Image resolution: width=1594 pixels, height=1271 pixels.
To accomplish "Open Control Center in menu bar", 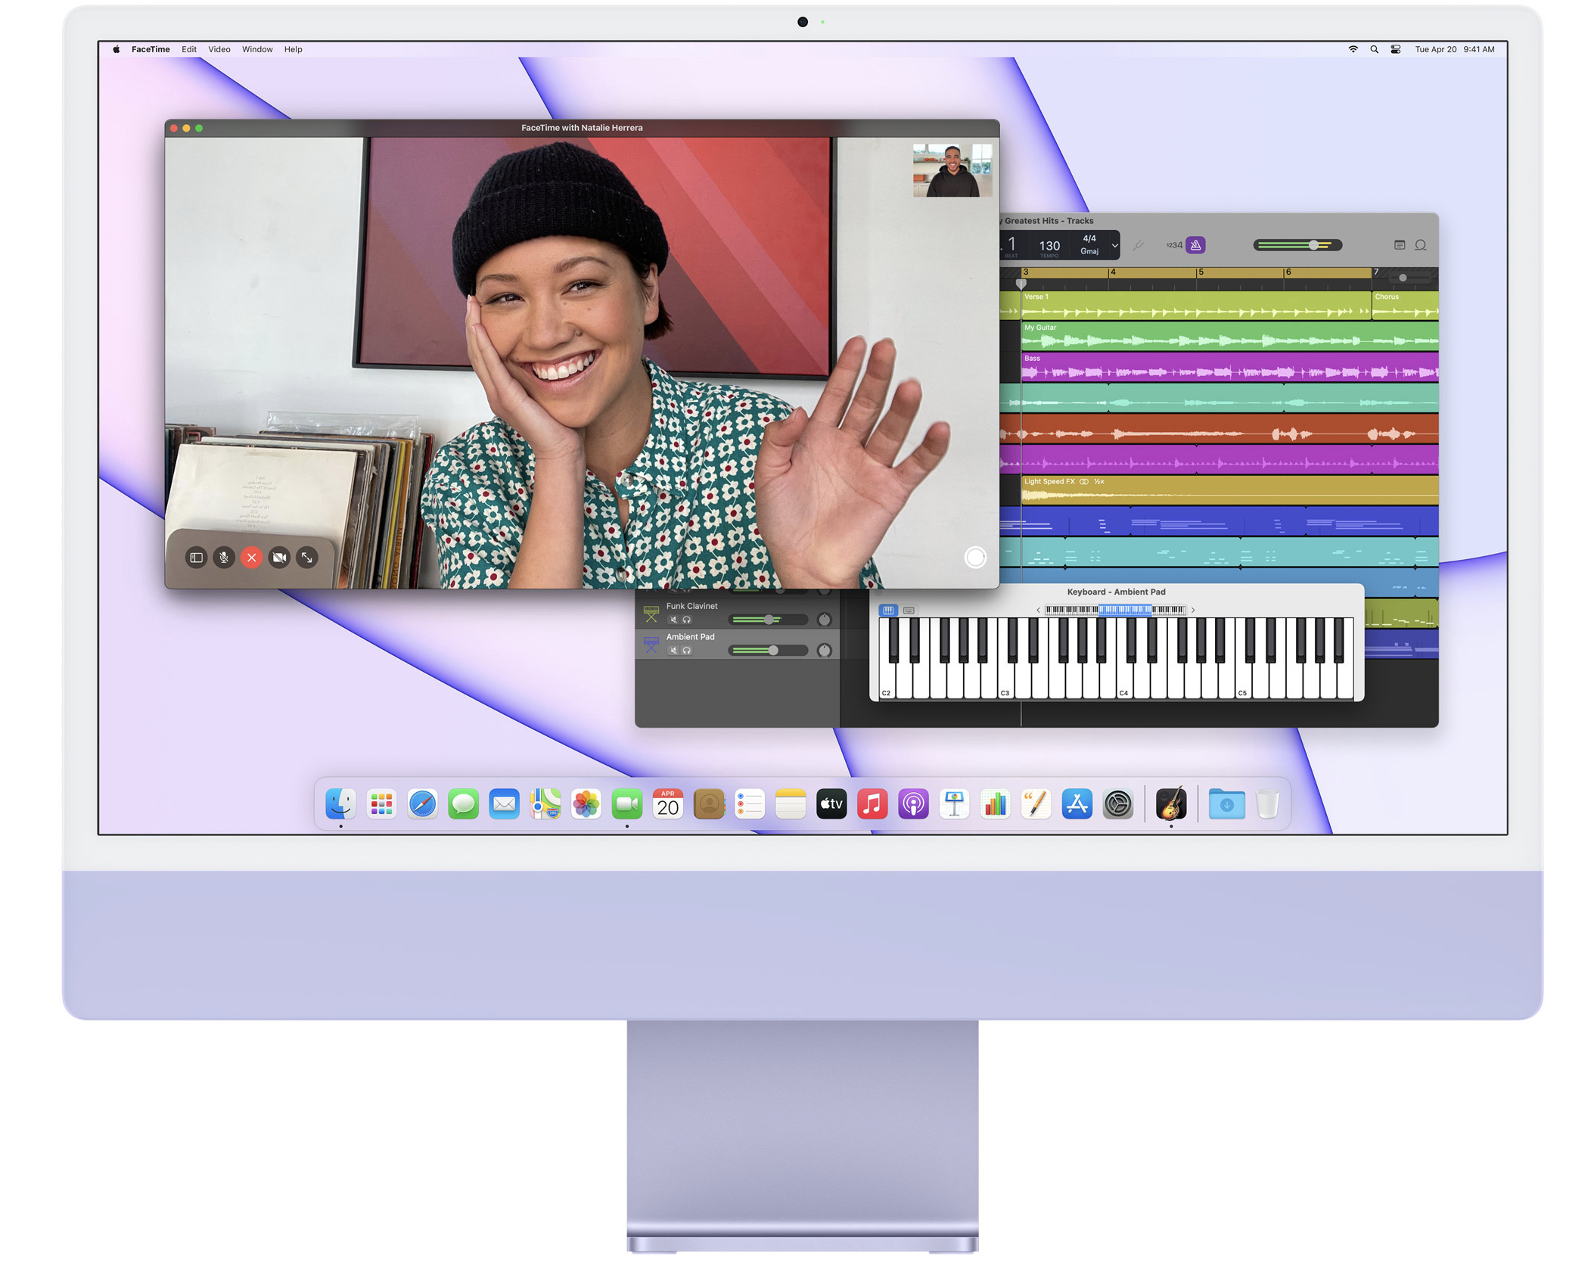I will 1396,49.
